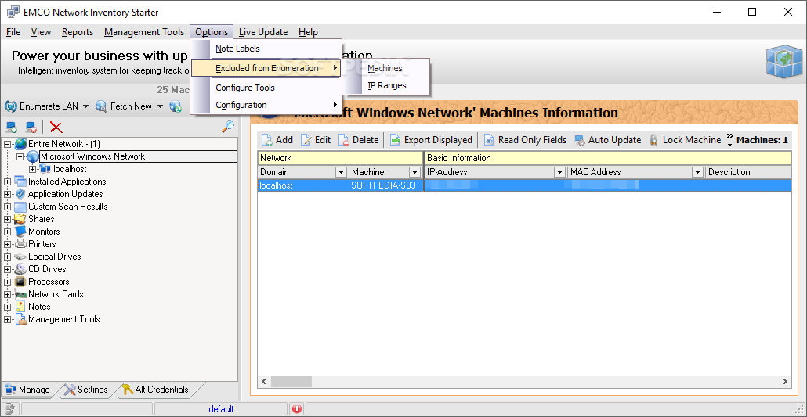Click the CD Drives disc icon
This screenshot has height=417, width=807.
[20, 269]
